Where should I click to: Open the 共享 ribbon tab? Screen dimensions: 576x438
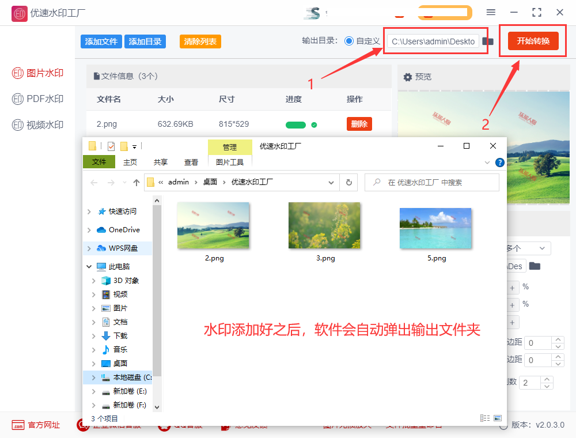coord(161,162)
